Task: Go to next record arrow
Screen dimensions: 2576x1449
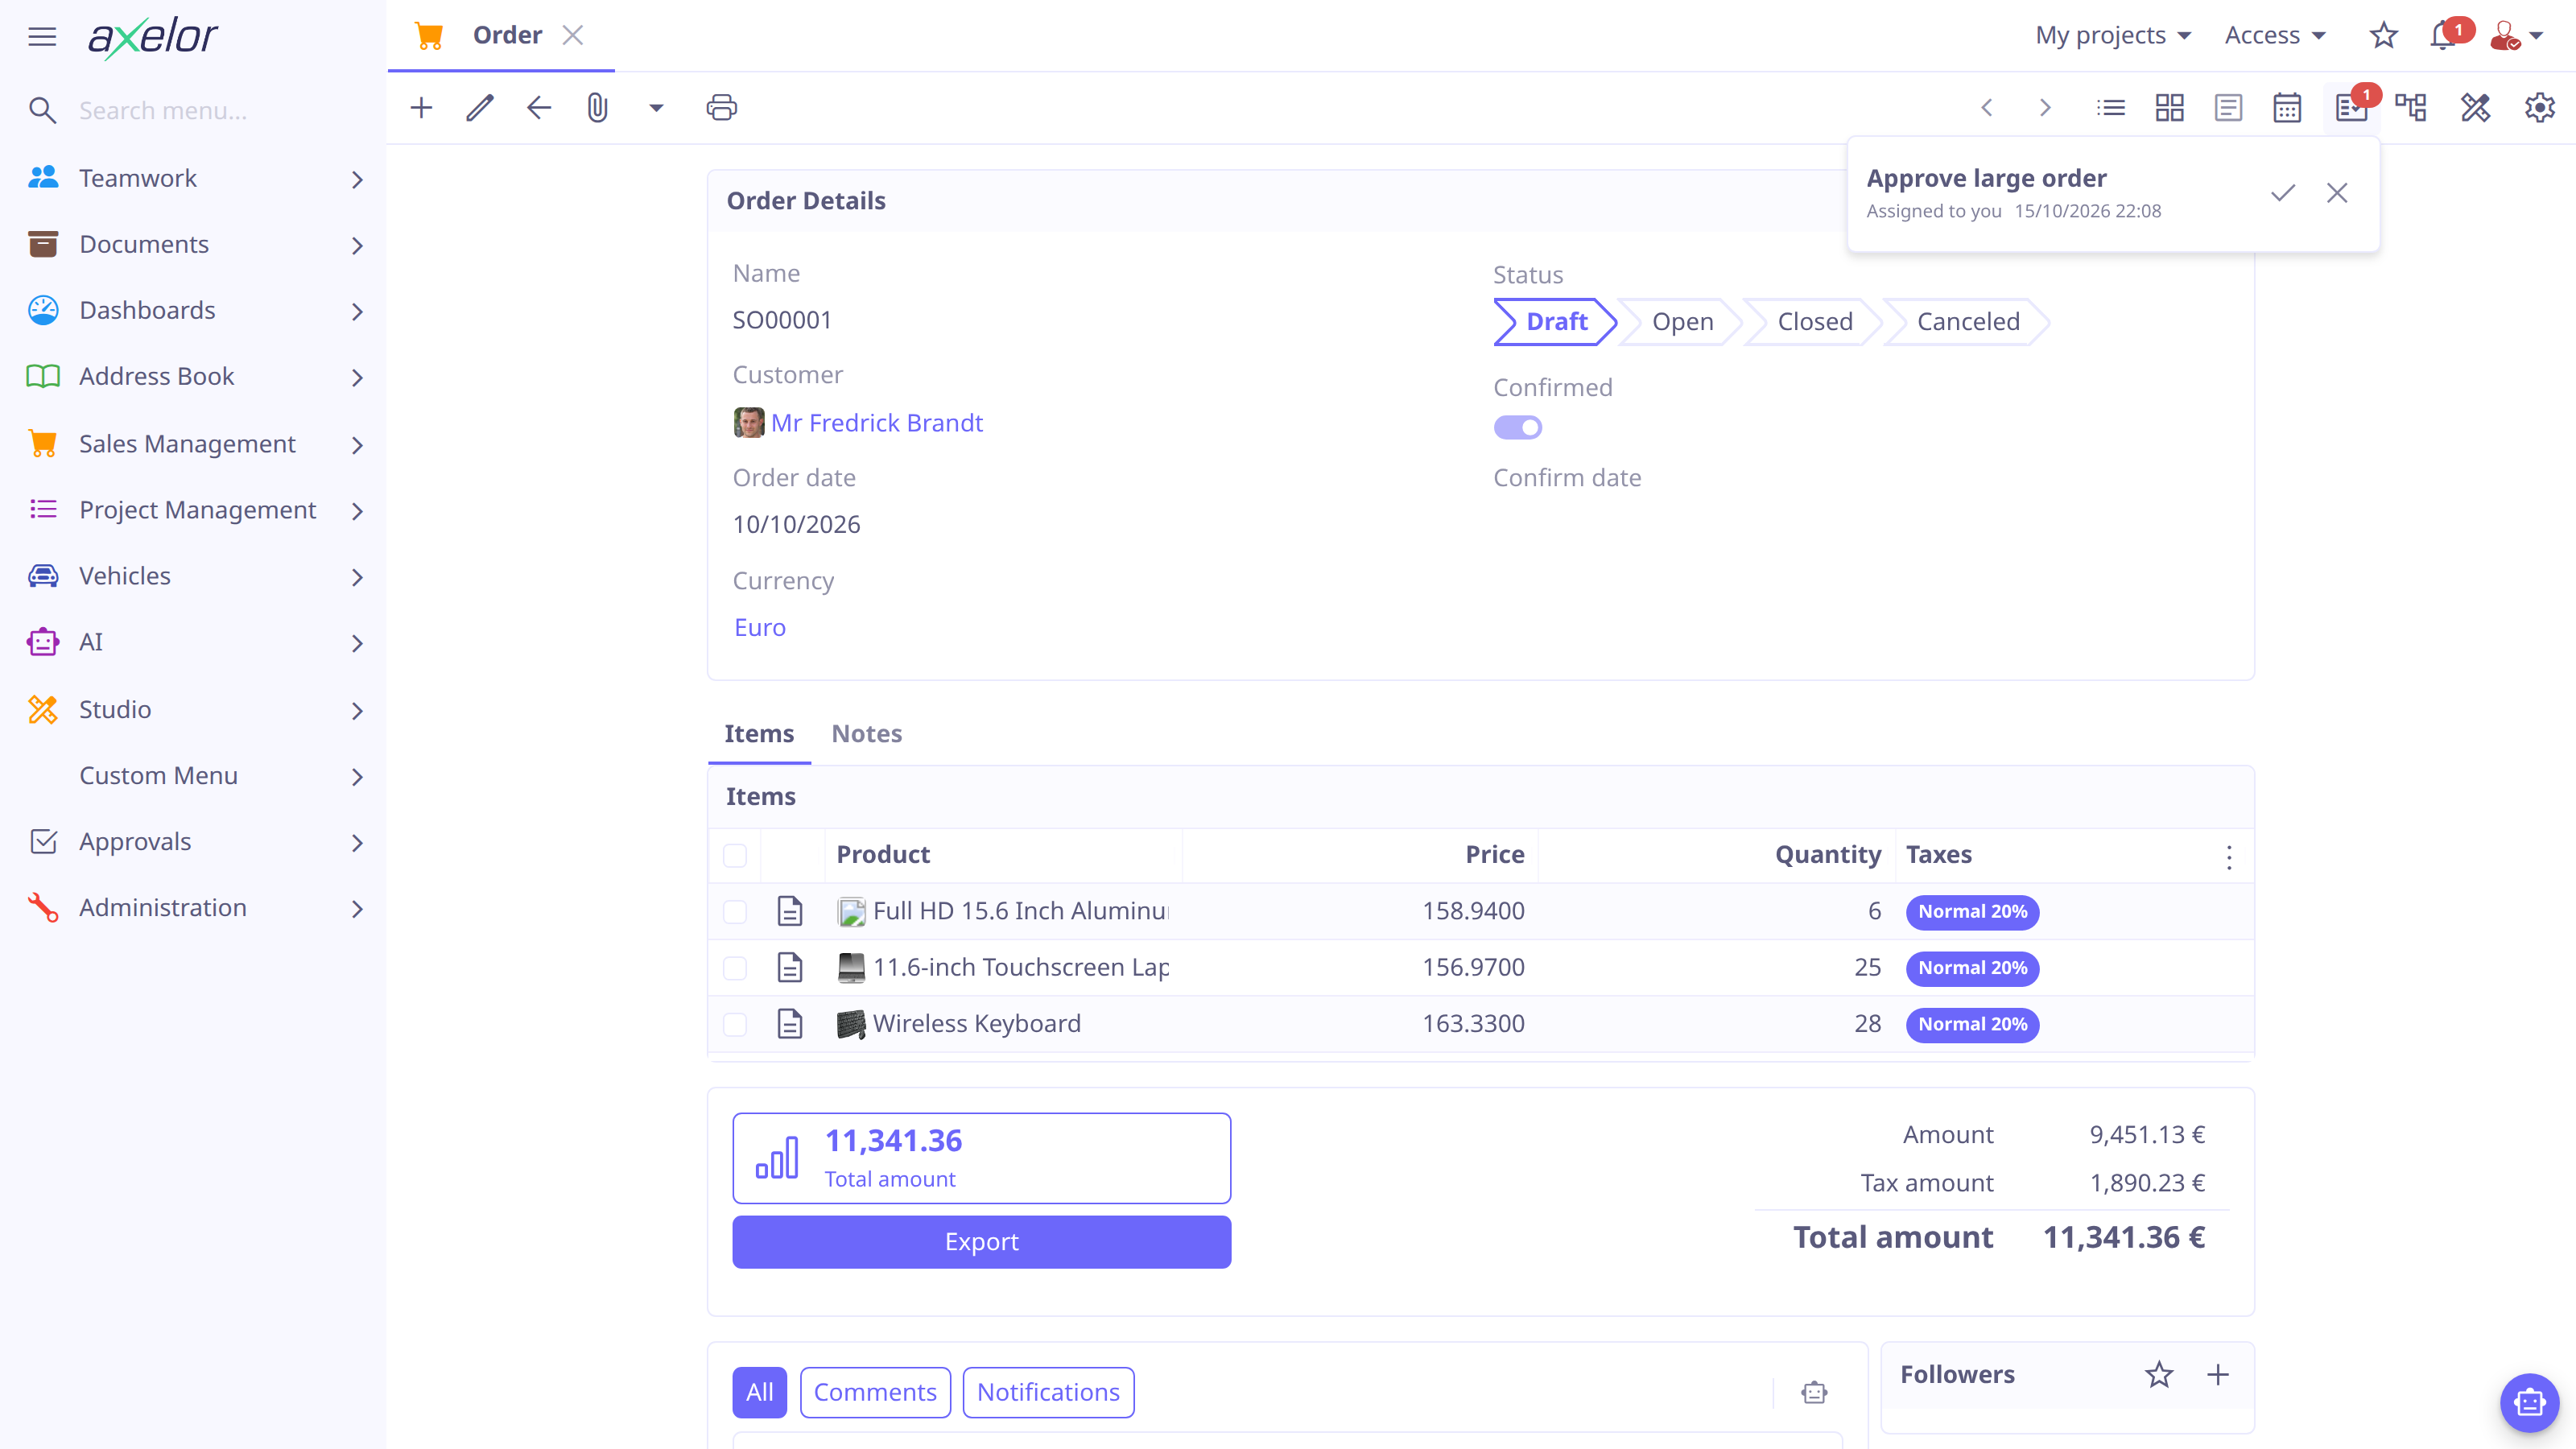Action: pos(2045,108)
